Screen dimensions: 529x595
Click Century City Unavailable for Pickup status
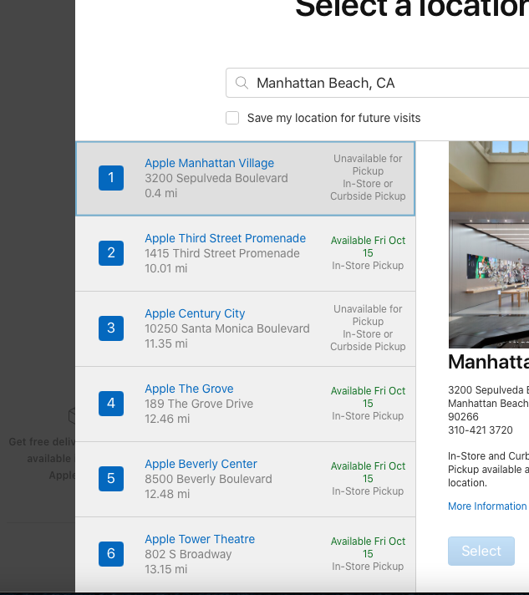pyautogui.click(x=368, y=315)
